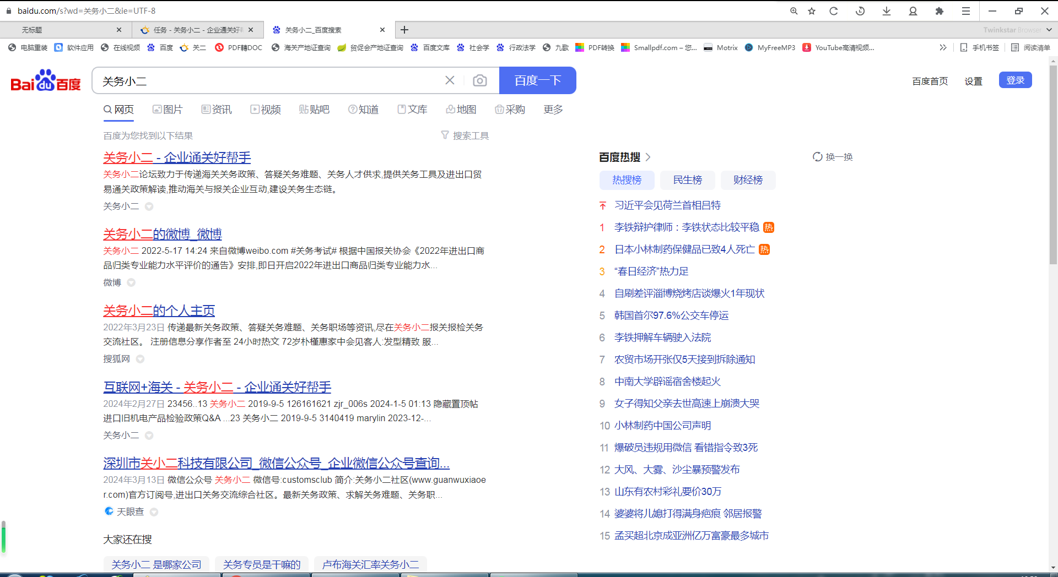This screenshot has width=1058, height=577.
Task: Close the 任务 - 关务小二 tab
Action: pos(251,30)
